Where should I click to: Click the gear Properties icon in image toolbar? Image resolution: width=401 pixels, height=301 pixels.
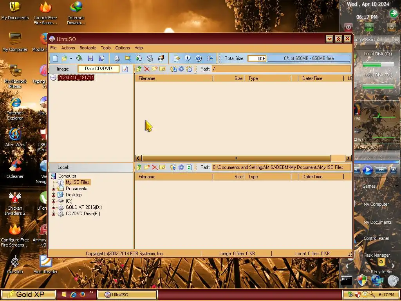[x=181, y=69]
